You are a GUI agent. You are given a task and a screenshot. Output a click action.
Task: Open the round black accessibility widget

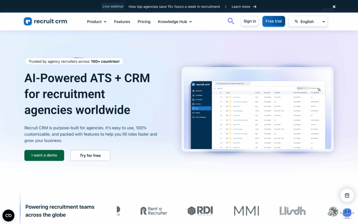coord(8,215)
